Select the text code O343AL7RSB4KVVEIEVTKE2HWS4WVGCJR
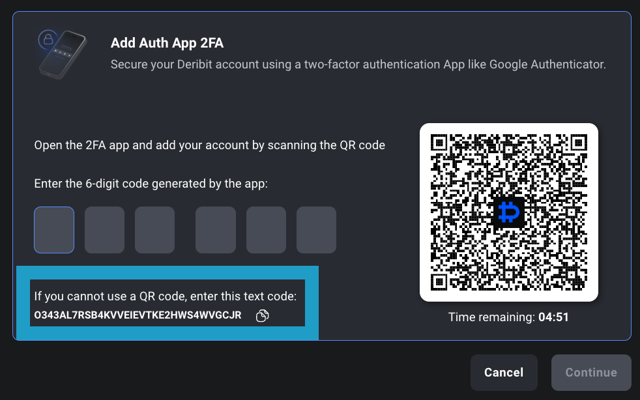This screenshot has height=400, width=640. tap(137, 315)
